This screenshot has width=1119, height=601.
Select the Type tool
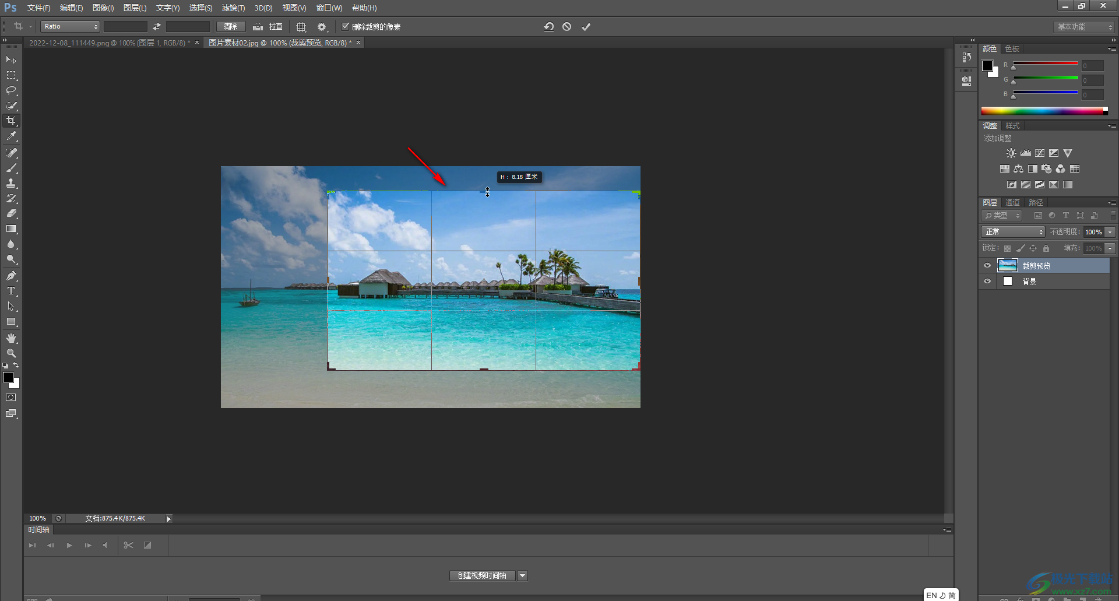click(11, 291)
